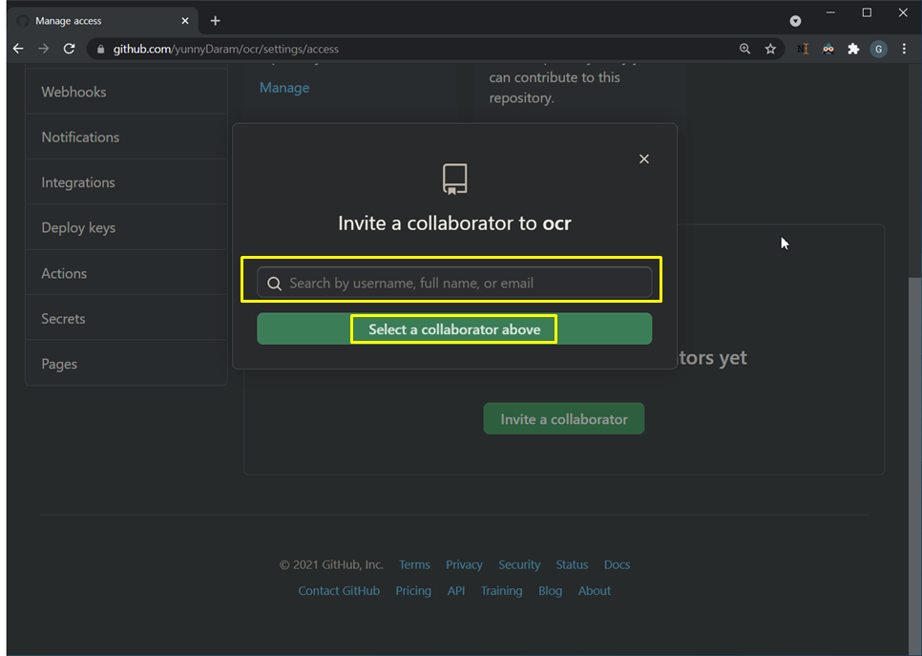Close the Invite a collaborator dialog
The width and height of the screenshot is (922, 656).
click(x=644, y=159)
